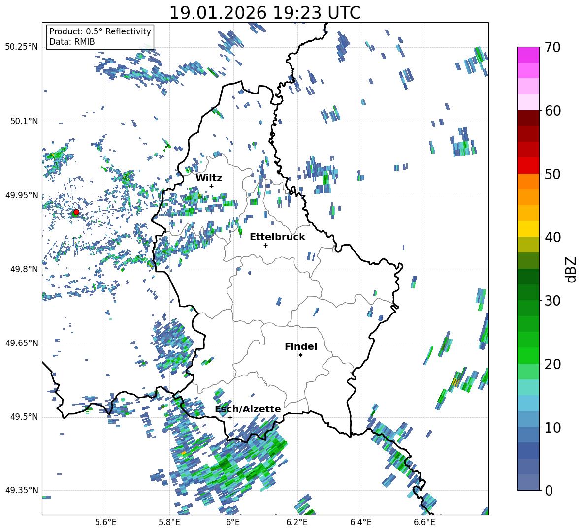
Task: Click the colorbar value 20
Action: [552, 364]
